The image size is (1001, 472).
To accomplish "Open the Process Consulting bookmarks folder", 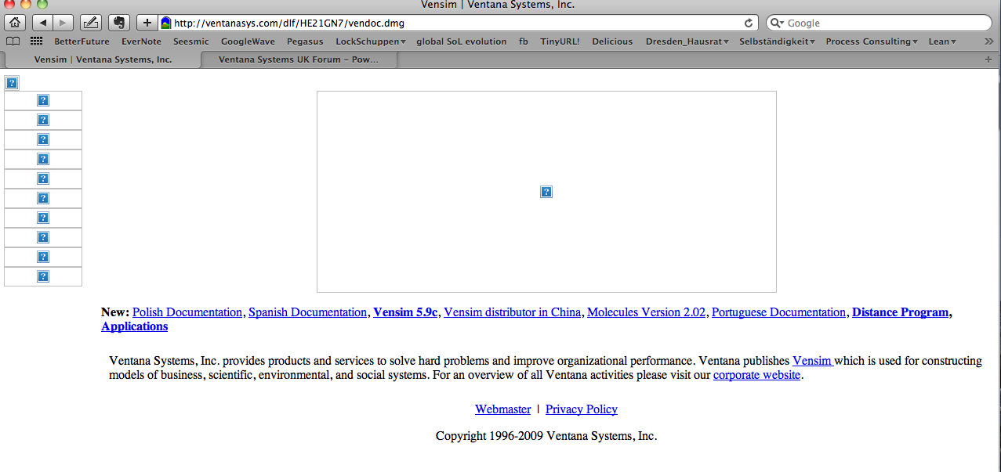I will pos(872,41).
